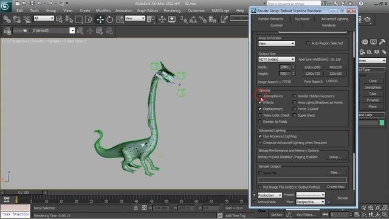Toggle the Window/Crossing selection icon
The height and width of the screenshot is (219, 389).
click(x=89, y=19)
